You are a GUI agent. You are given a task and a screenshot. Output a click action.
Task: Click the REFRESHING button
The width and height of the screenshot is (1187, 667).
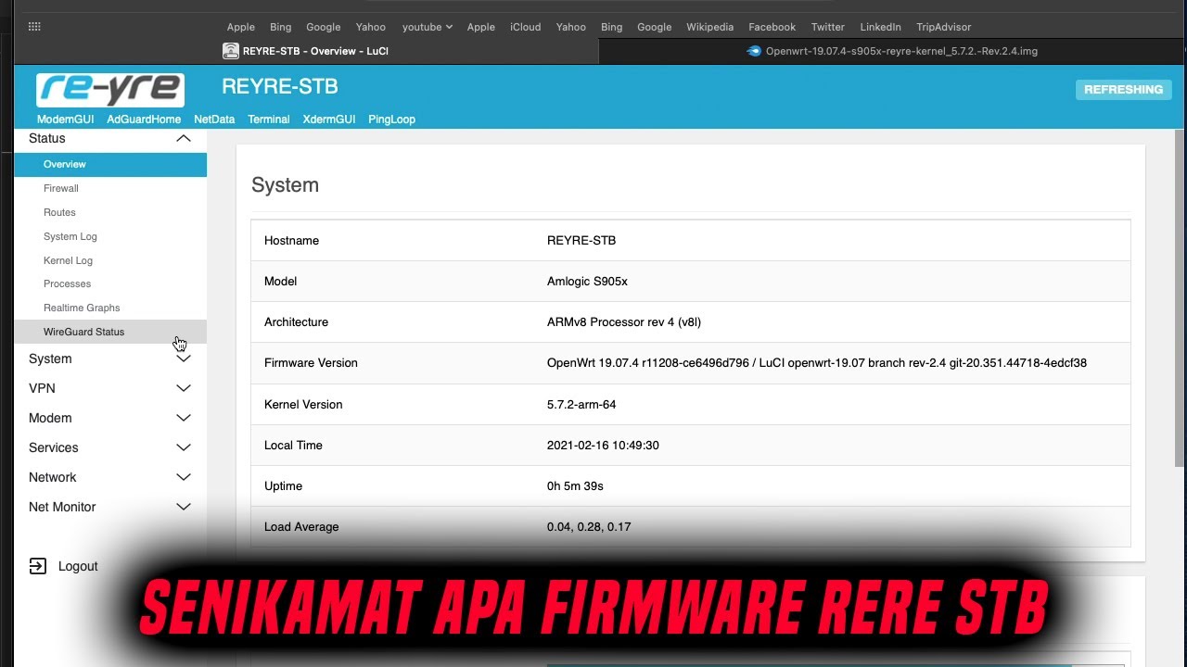coord(1124,90)
